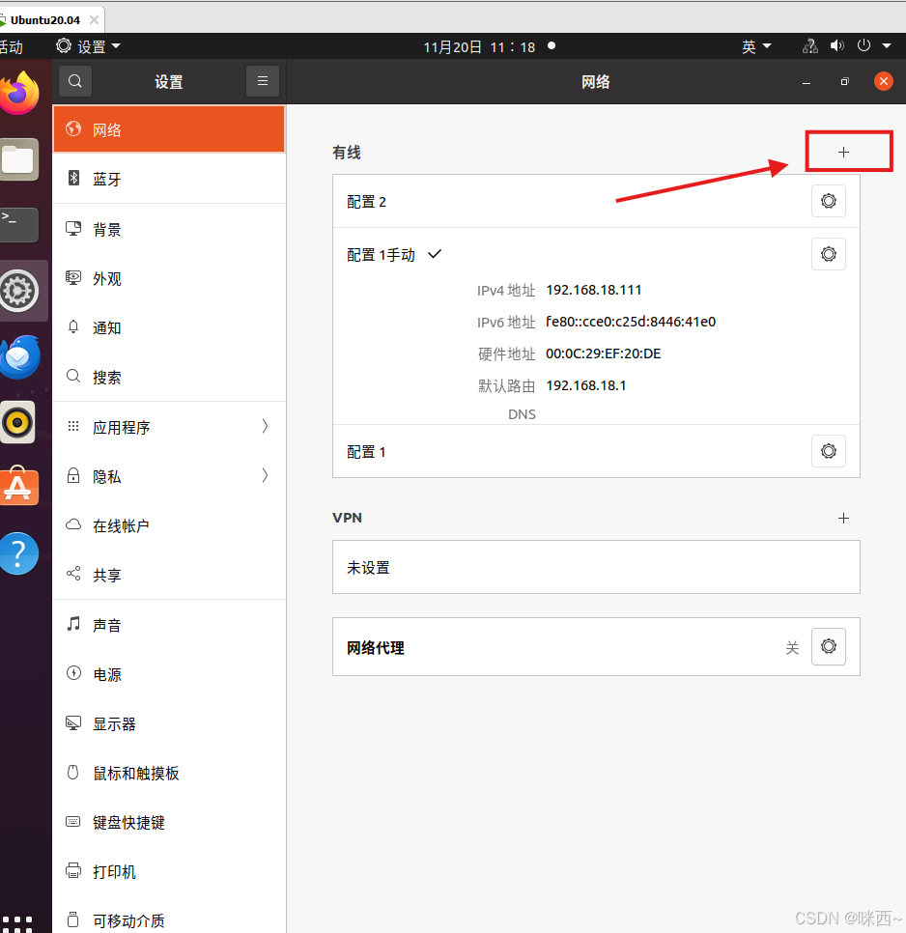Screen dimensions: 906x933
Task: Open the clock 11月20日 11:18 calendar
Action: 479,47
